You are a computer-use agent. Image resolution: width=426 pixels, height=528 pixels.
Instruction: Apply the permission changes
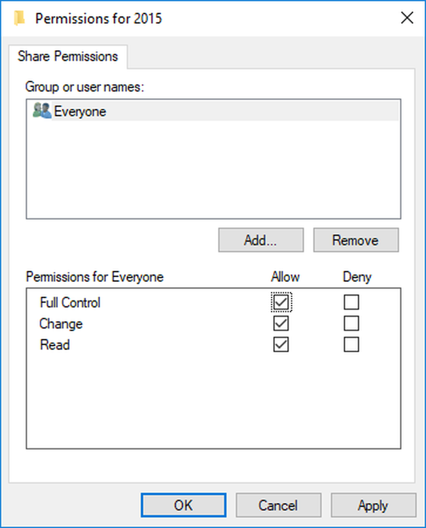point(373,505)
